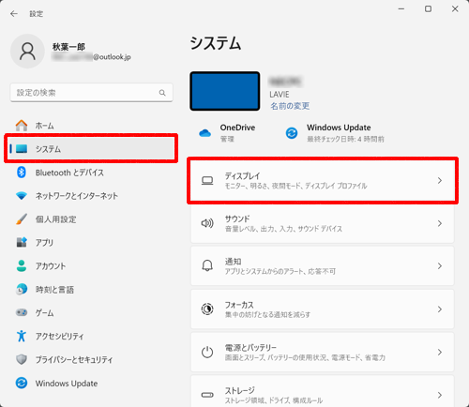The width and height of the screenshot is (469, 407).
Task: Open the 電源とバッテリー settings card
Action: (323, 353)
